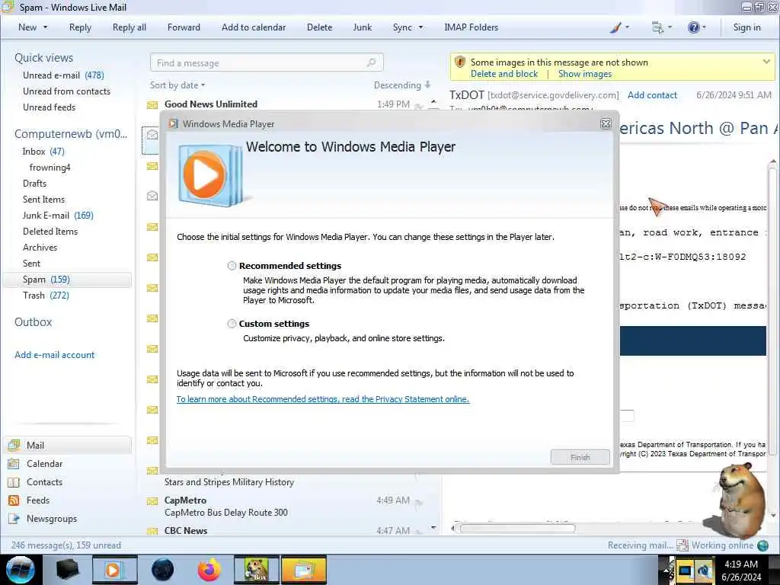Click Forward in the toolbar

[x=184, y=27]
